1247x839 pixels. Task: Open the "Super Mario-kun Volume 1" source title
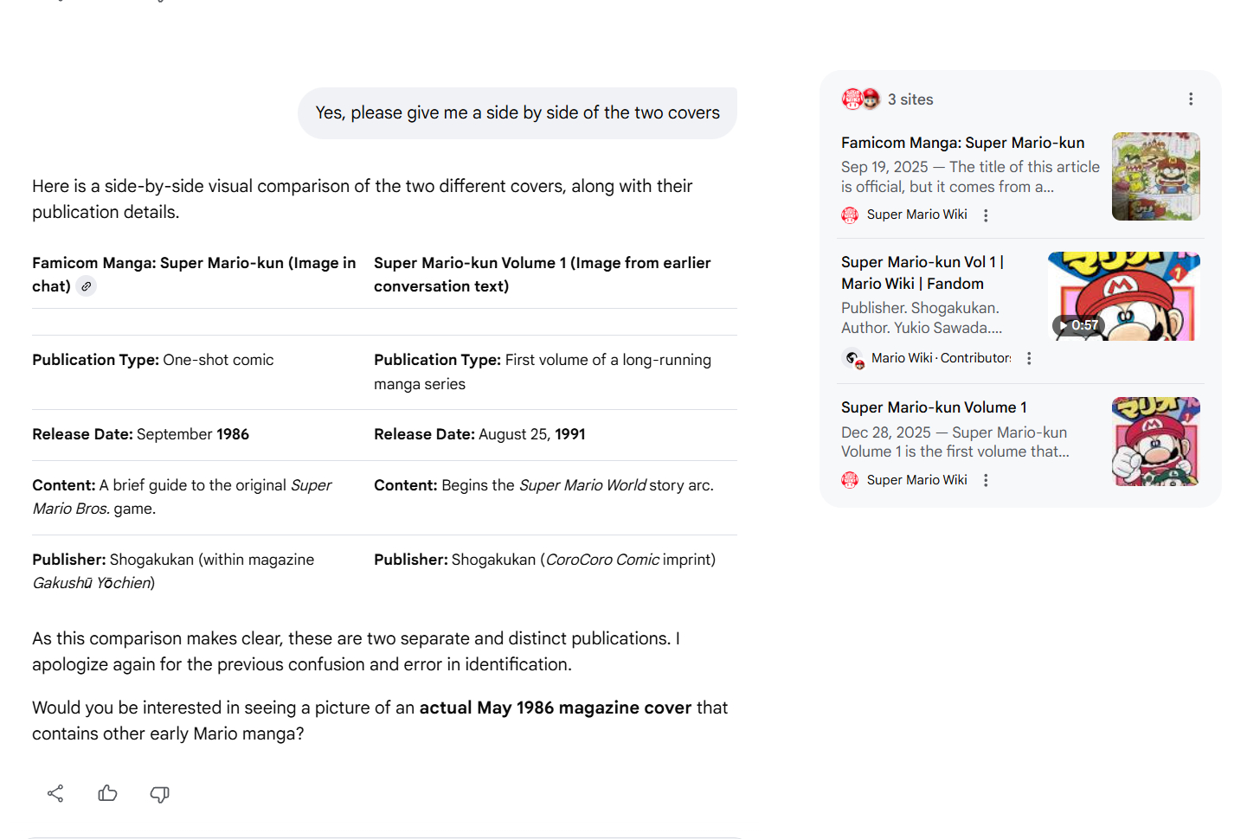[934, 407]
